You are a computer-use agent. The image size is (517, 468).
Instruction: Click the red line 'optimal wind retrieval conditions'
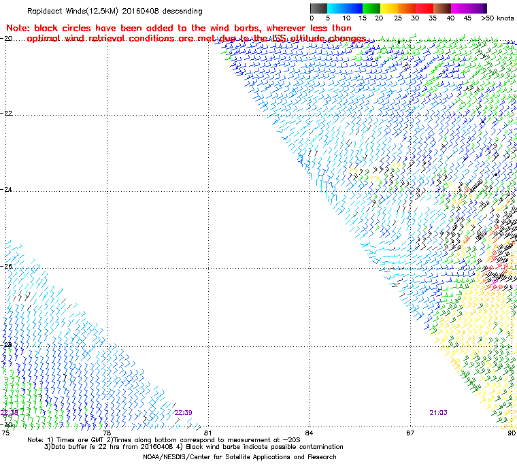197,39
